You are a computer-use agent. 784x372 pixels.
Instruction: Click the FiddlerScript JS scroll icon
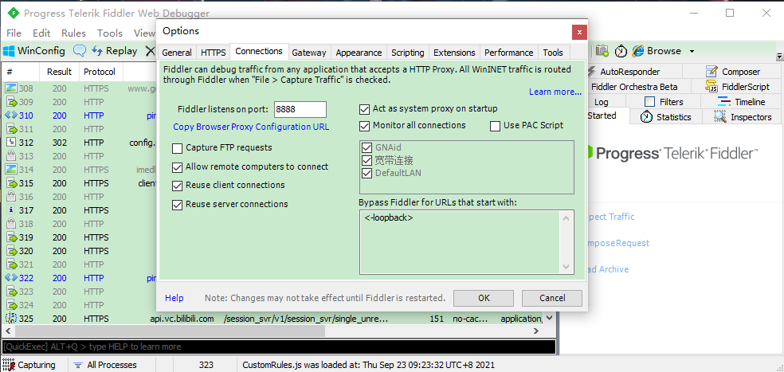click(x=711, y=87)
